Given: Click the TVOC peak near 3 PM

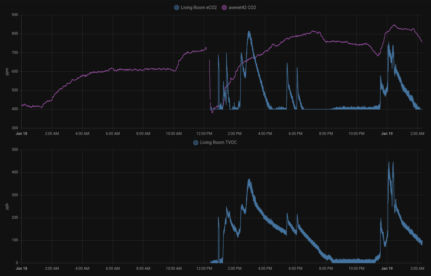Looking at the screenshot, I should tap(249, 179).
